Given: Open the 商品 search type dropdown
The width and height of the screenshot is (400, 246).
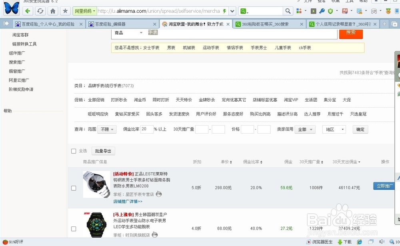Looking at the screenshot, I should [128, 33].
